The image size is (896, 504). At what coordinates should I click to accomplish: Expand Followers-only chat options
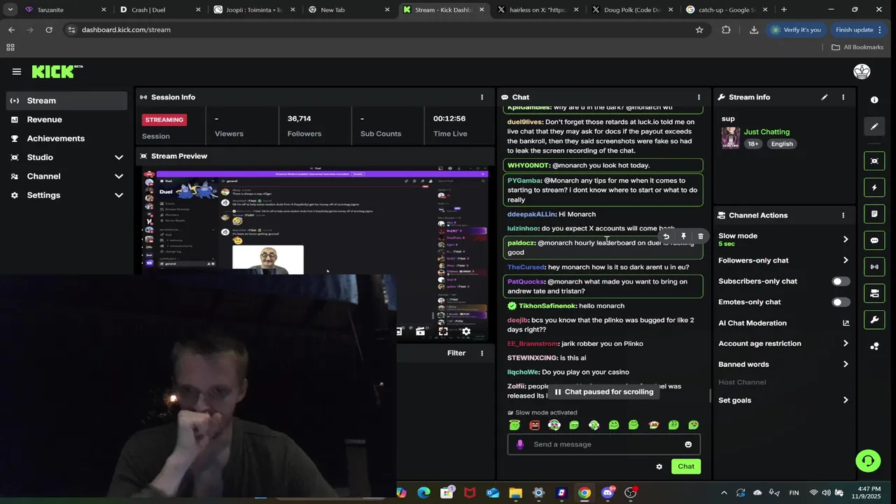pyautogui.click(x=846, y=260)
